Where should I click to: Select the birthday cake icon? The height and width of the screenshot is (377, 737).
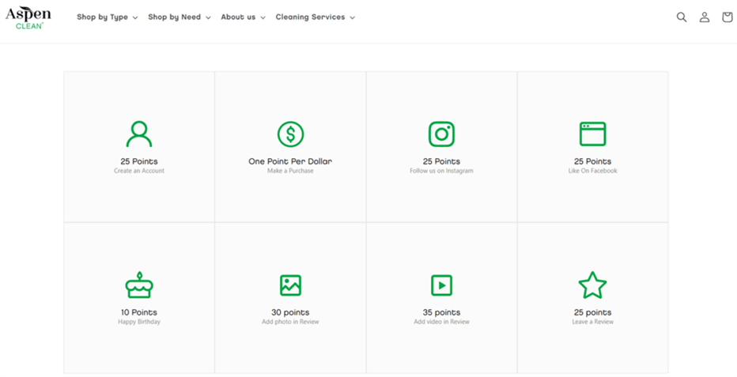[139, 285]
